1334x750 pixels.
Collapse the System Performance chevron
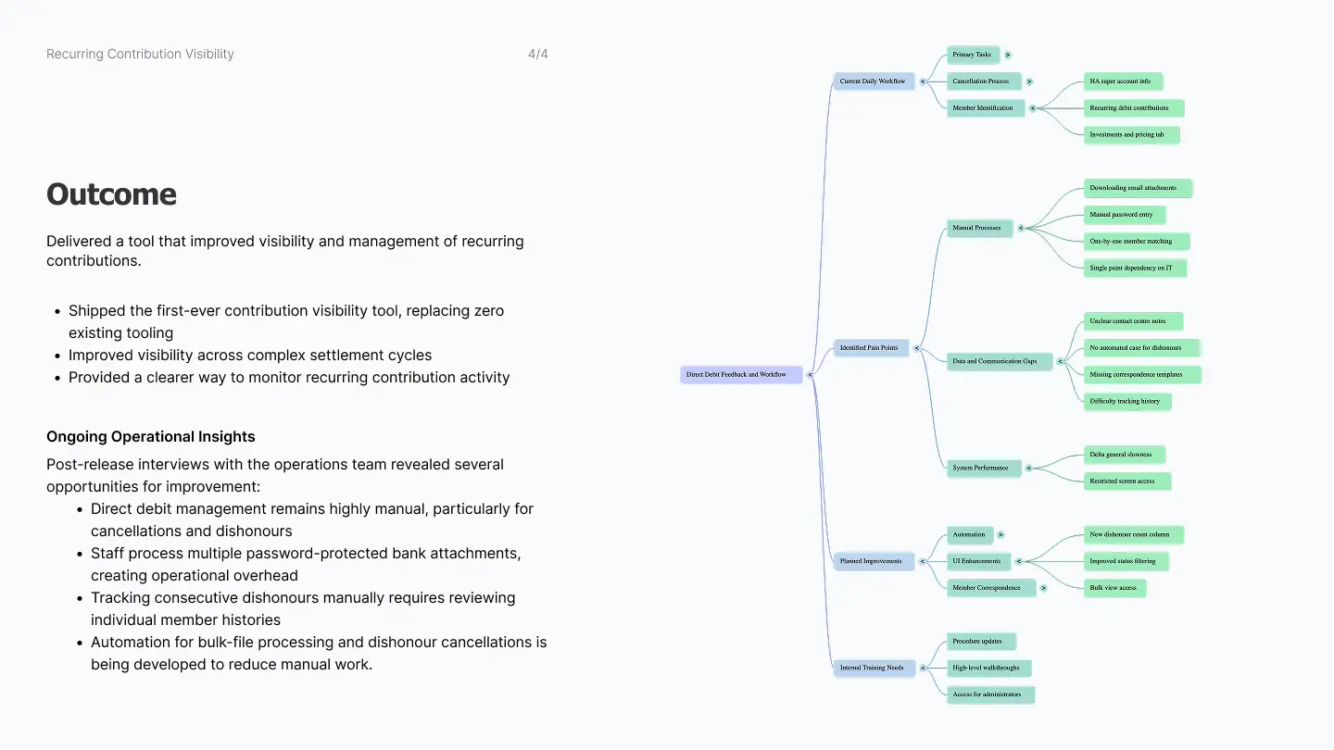[1029, 469]
